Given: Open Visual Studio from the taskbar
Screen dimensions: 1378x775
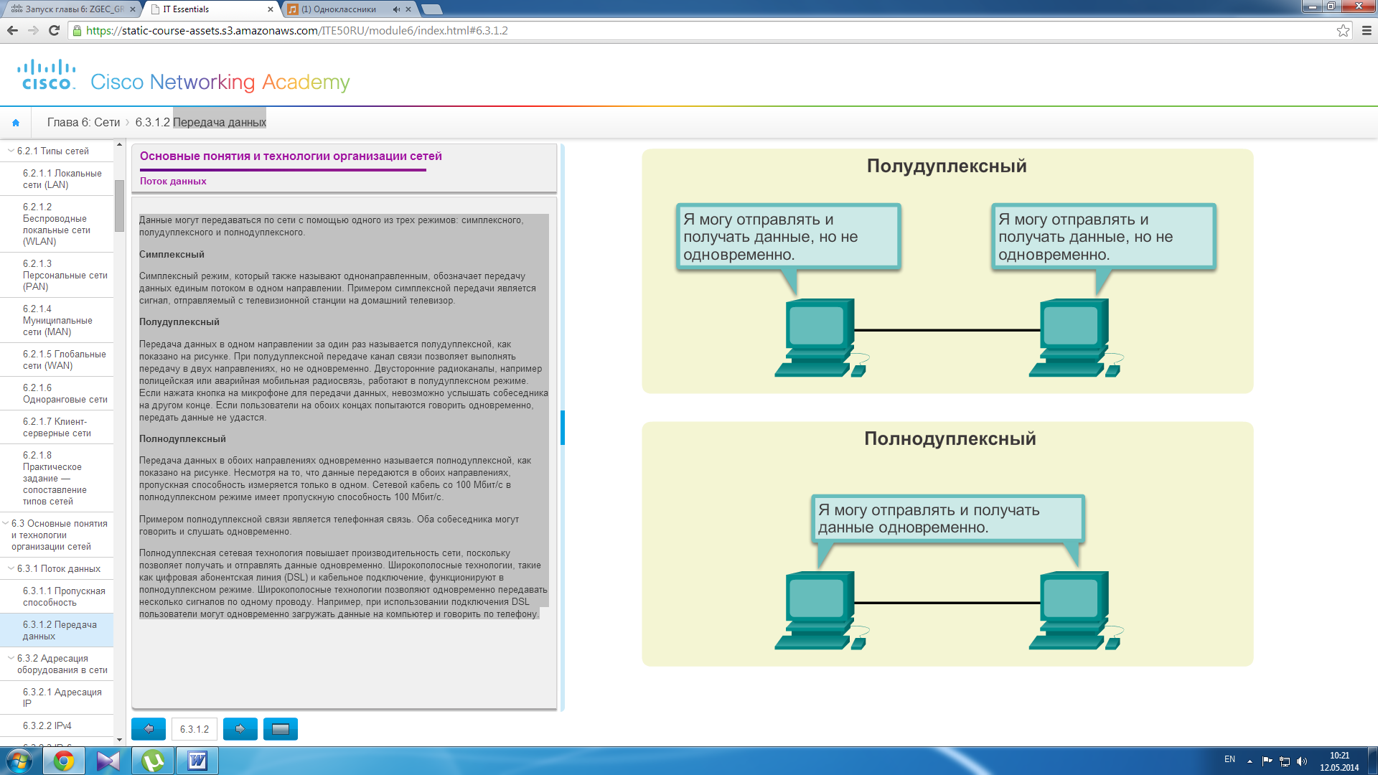Looking at the screenshot, I should pos(108,761).
